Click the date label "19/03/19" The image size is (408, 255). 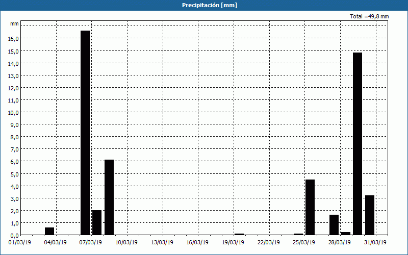click(x=233, y=243)
